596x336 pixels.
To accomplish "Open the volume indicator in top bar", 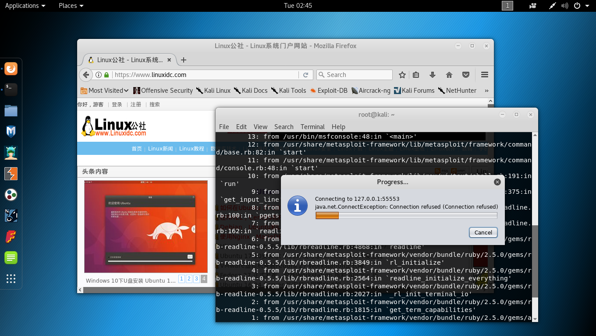I will [565, 6].
